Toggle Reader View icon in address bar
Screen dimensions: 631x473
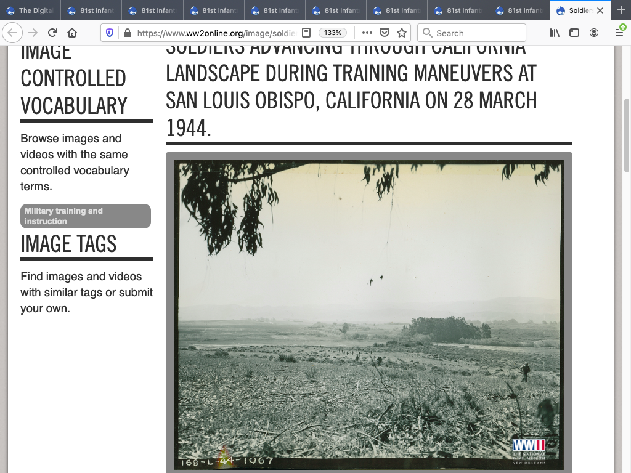[306, 33]
